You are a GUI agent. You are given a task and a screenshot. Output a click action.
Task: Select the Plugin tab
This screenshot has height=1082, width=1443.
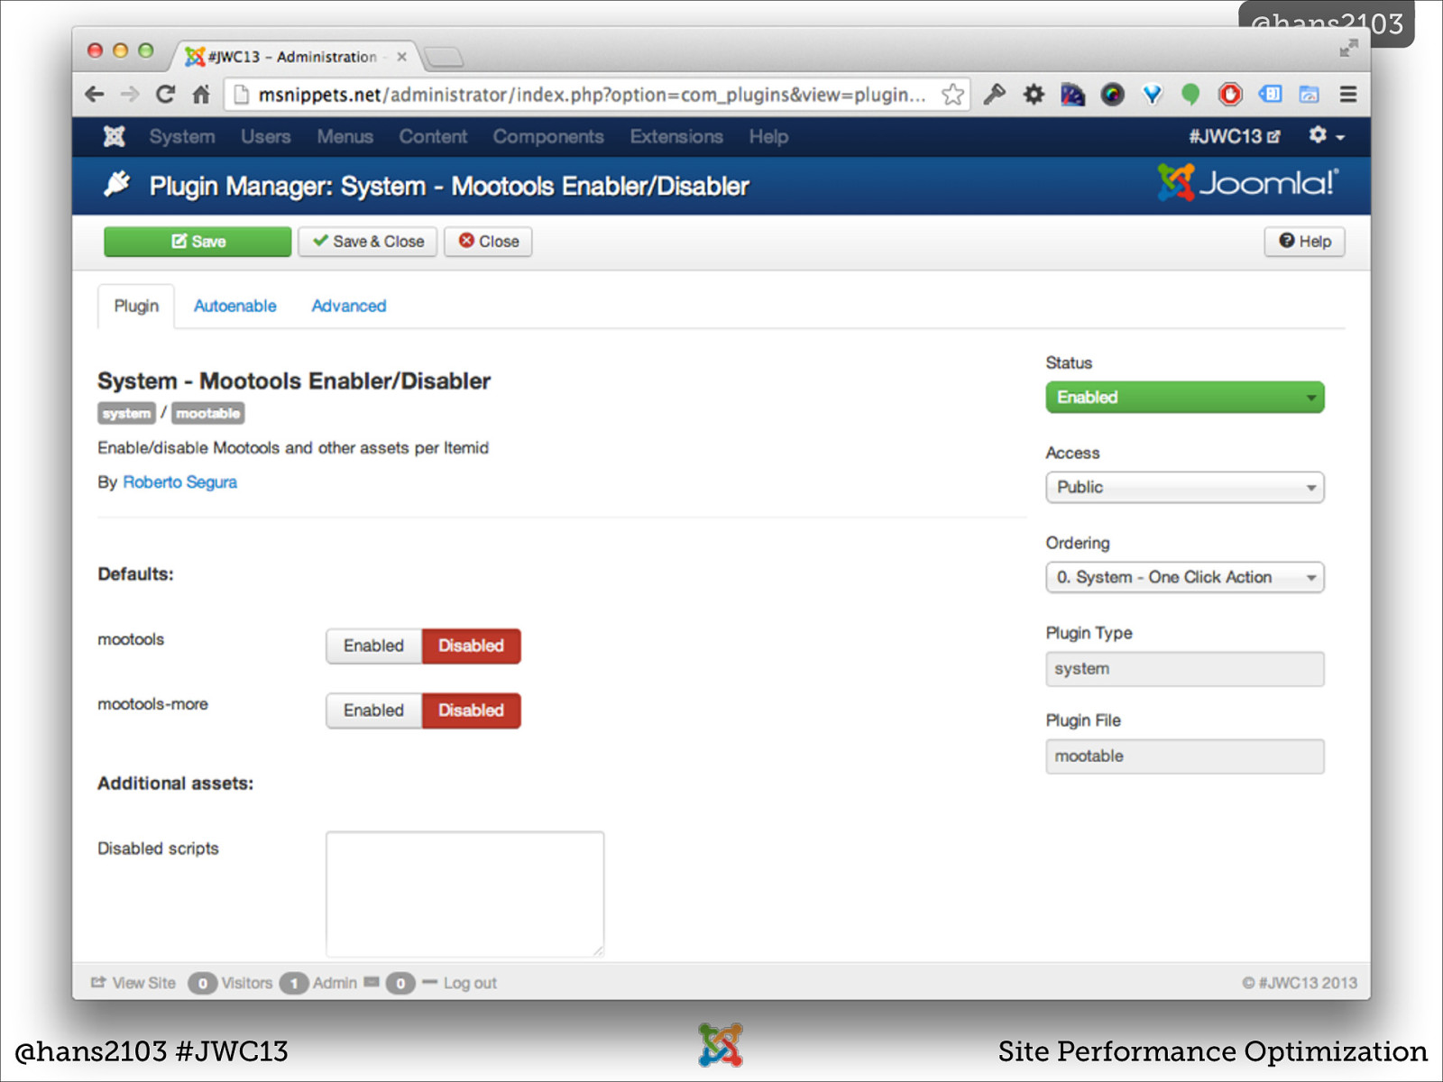[136, 306]
